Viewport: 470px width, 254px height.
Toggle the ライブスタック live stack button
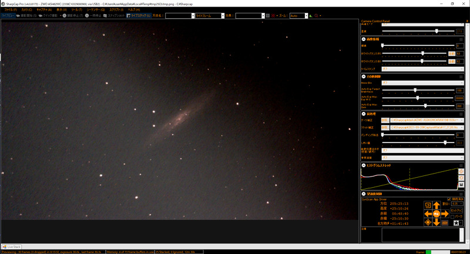coord(139,16)
